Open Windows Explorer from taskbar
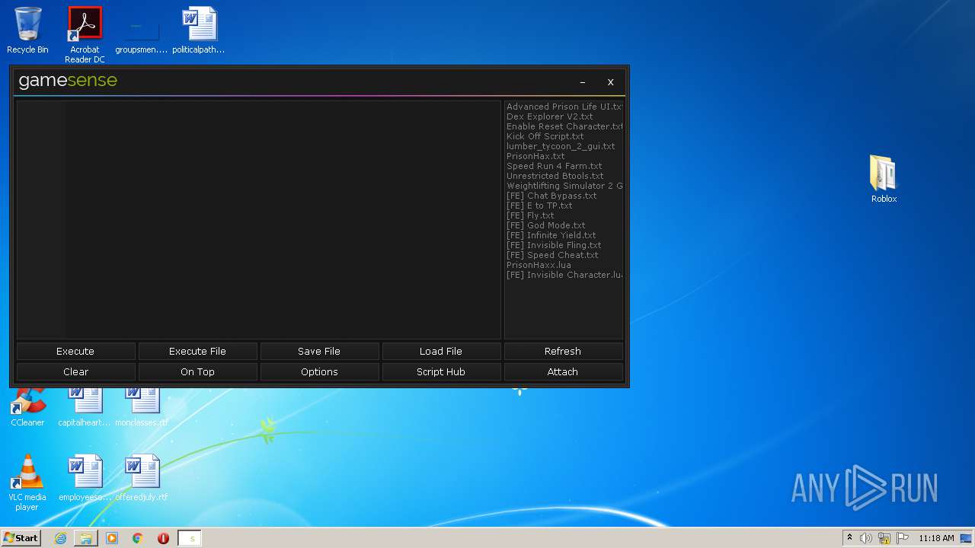Image resolution: width=975 pixels, height=548 pixels. [x=86, y=538]
